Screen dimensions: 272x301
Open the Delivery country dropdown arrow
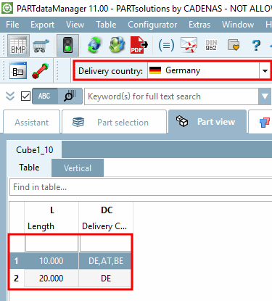[x=265, y=71]
